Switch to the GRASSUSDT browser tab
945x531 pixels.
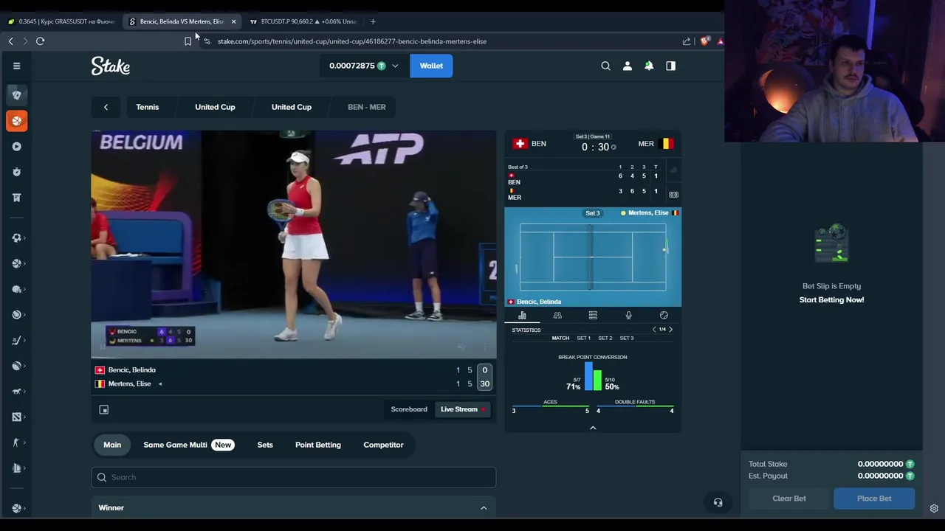pos(61,21)
